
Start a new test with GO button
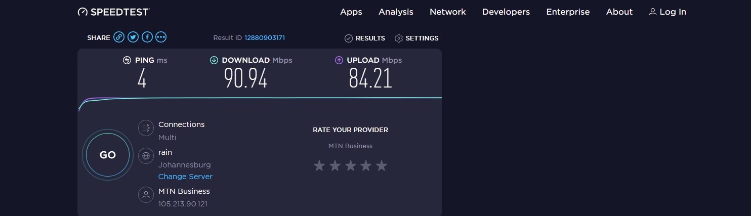tap(107, 155)
